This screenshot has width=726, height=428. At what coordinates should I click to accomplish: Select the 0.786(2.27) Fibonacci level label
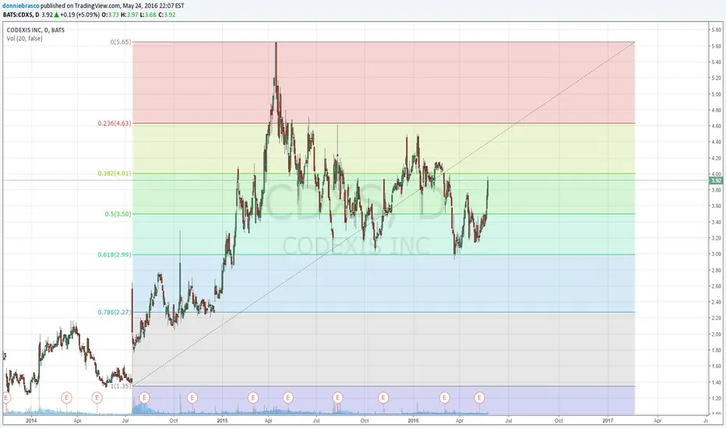[x=115, y=312]
